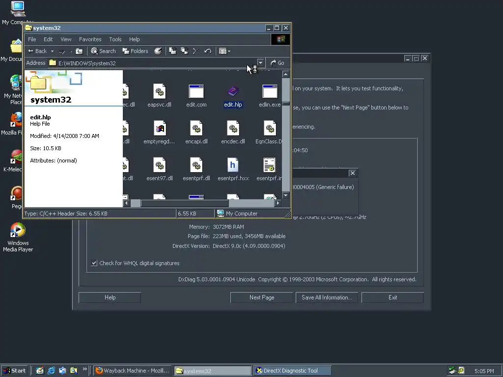Click the Safely Remove Hardware tray icon
503x377 pixels.
point(452,371)
